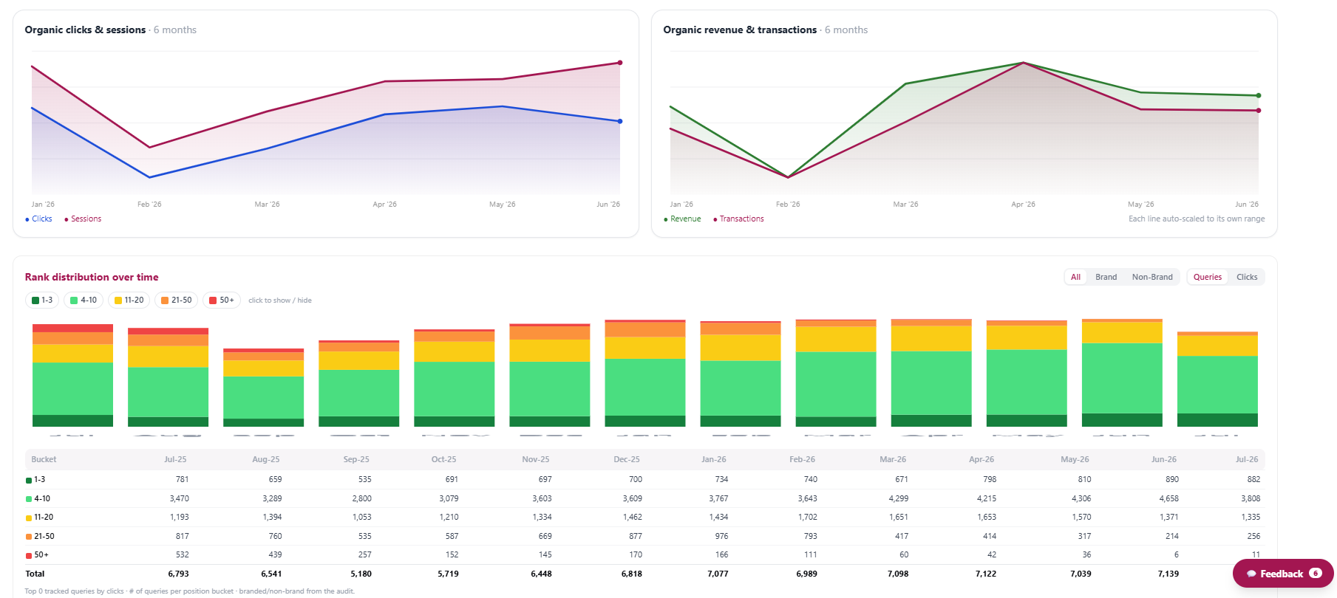Click the Organic clicks & sessions title
This screenshot has width=1337, height=598.
pyautogui.click(x=85, y=30)
